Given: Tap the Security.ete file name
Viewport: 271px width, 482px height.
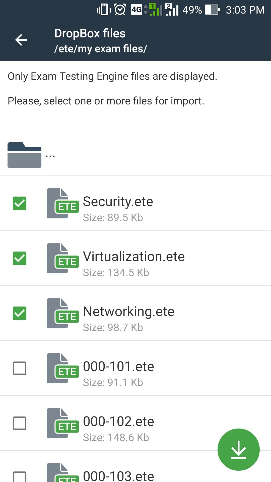Looking at the screenshot, I should point(118,202).
